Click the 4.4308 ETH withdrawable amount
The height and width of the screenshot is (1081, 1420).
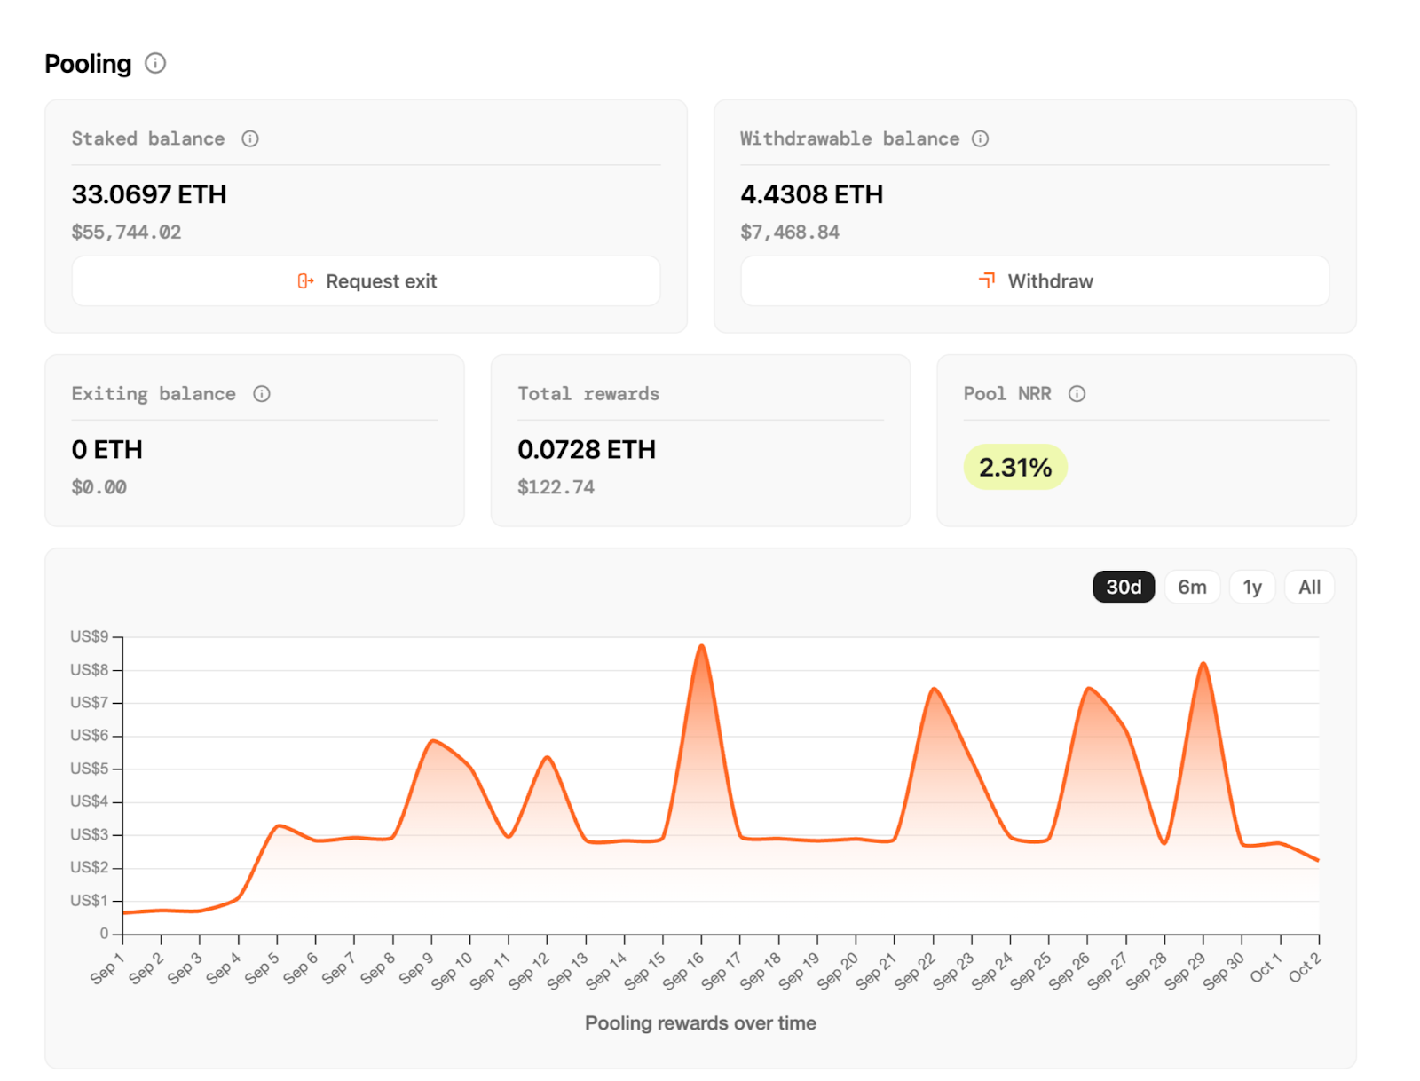[x=811, y=194]
